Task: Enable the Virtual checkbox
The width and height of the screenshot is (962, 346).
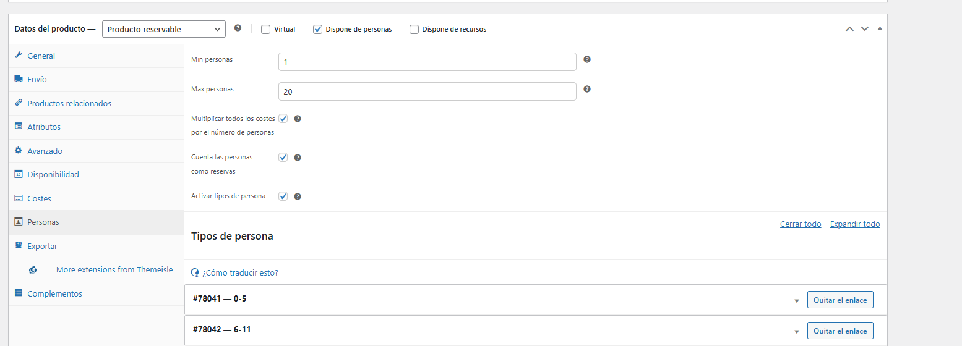Action: point(266,29)
